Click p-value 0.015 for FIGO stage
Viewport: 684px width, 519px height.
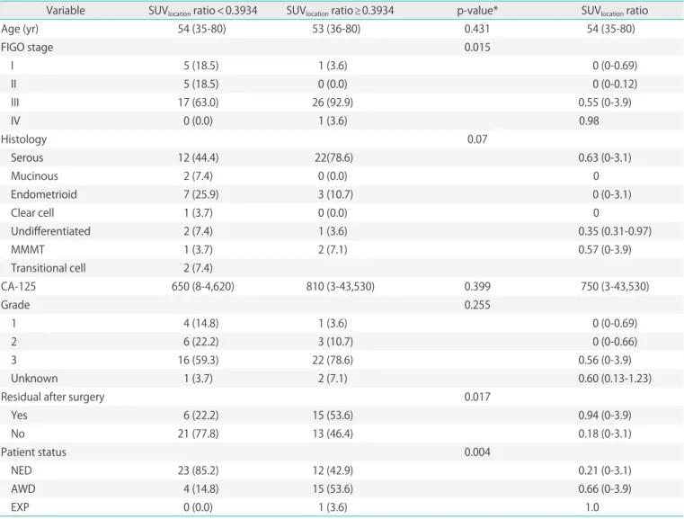[477, 47]
